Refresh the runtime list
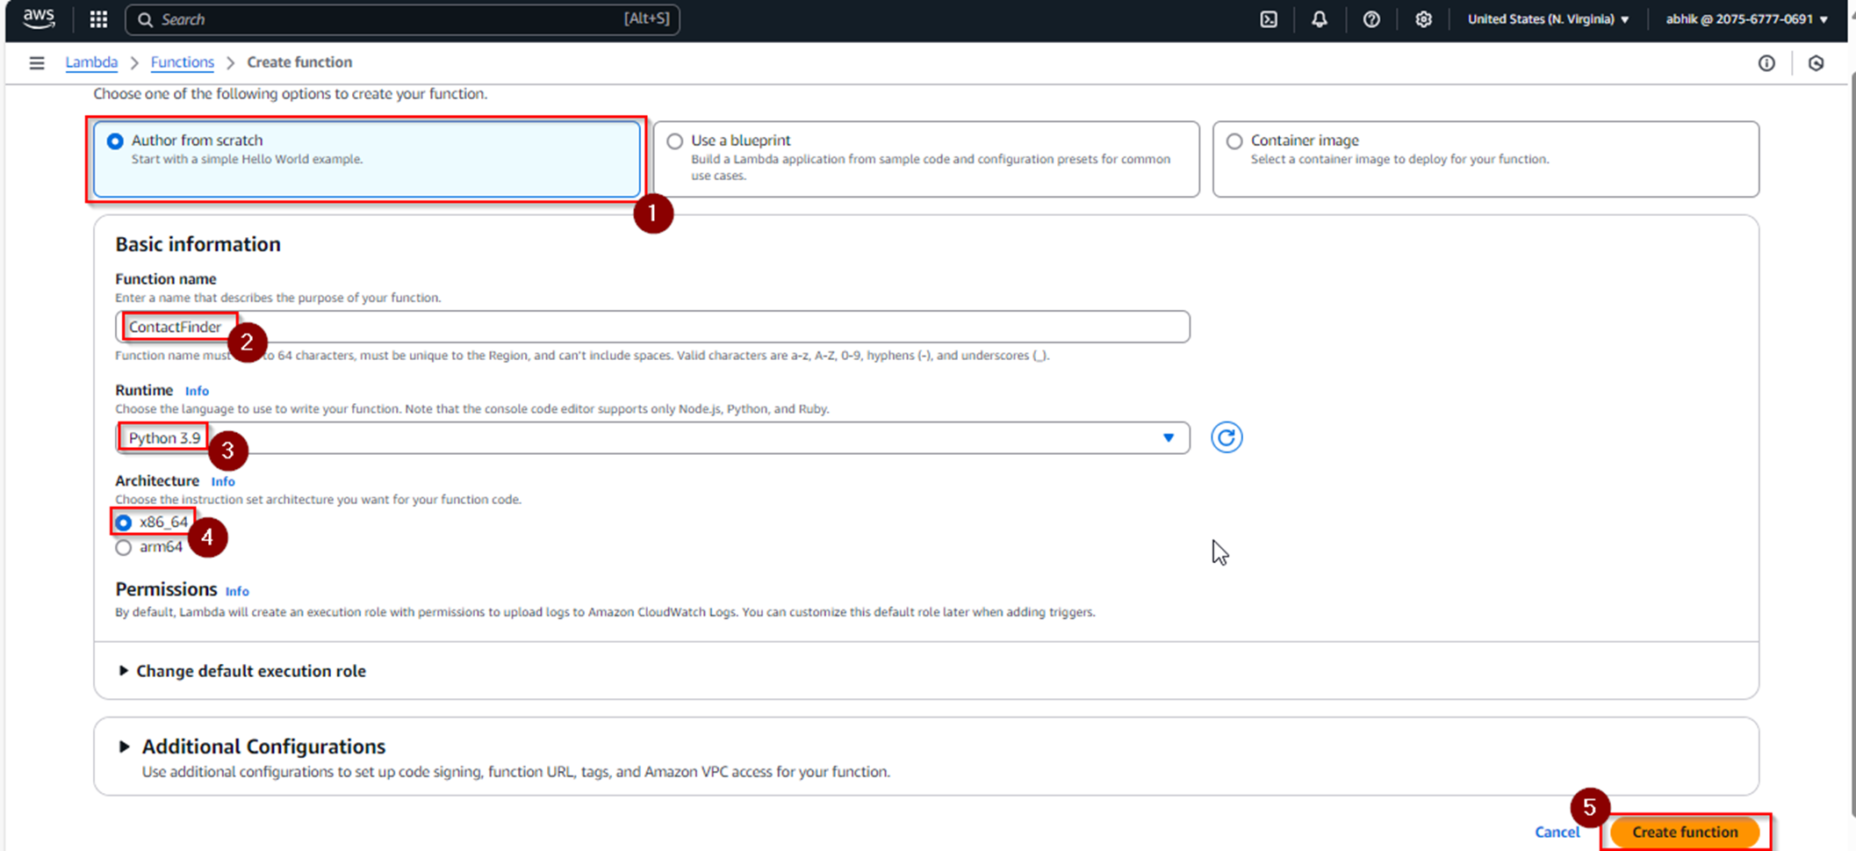The width and height of the screenshot is (1856, 851). [x=1226, y=437]
